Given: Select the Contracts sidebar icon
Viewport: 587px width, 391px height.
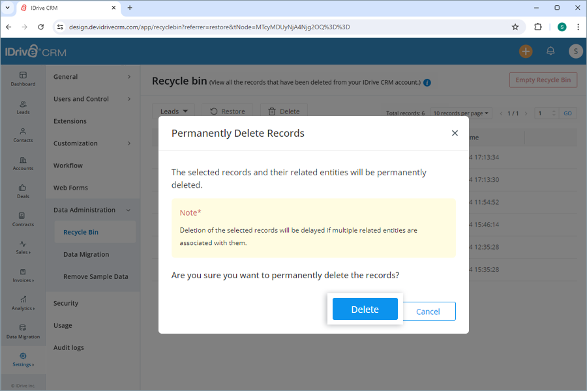Looking at the screenshot, I should click(23, 220).
